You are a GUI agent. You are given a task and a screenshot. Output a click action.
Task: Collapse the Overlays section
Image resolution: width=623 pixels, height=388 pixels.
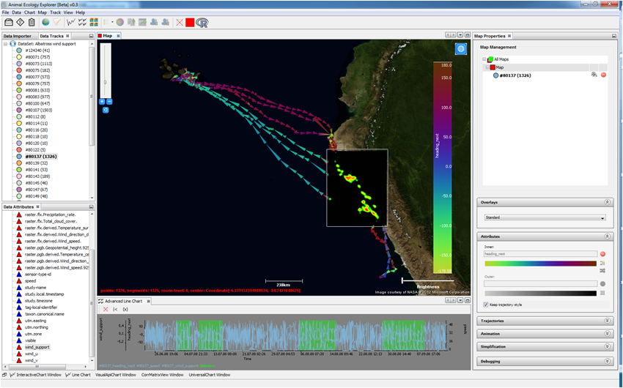pyautogui.click(x=607, y=202)
